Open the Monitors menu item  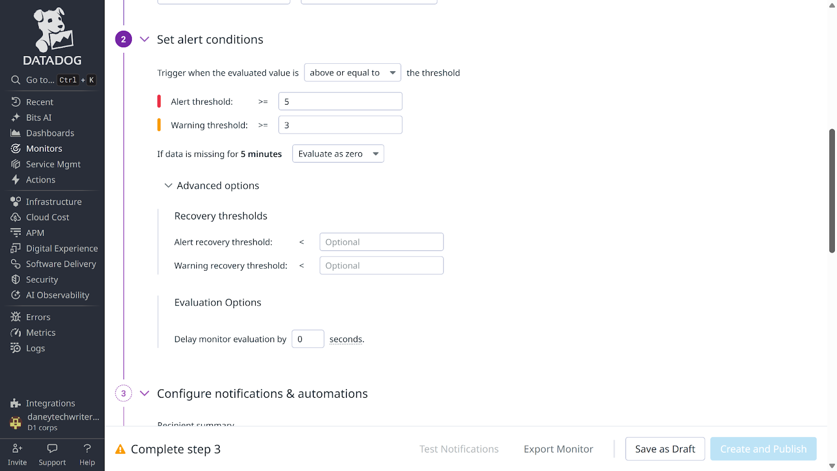click(x=44, y=149)
